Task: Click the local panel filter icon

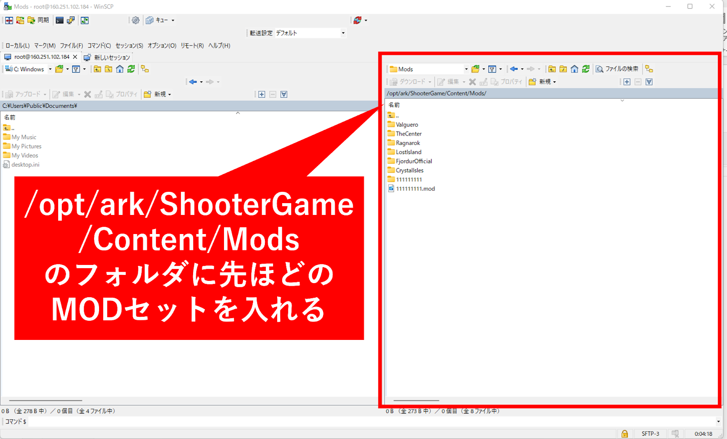Action: [x=76, y=69]
